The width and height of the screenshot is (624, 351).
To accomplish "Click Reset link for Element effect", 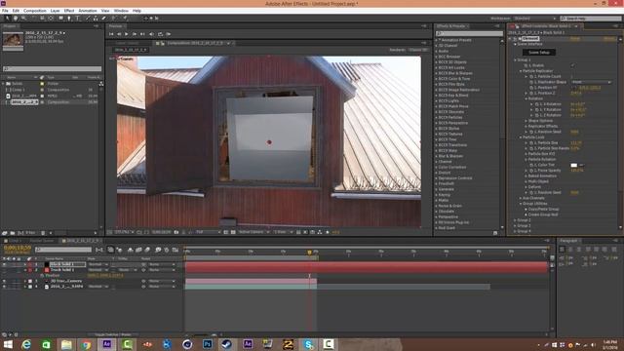I will pyautogui.click(x=574, y=39).
